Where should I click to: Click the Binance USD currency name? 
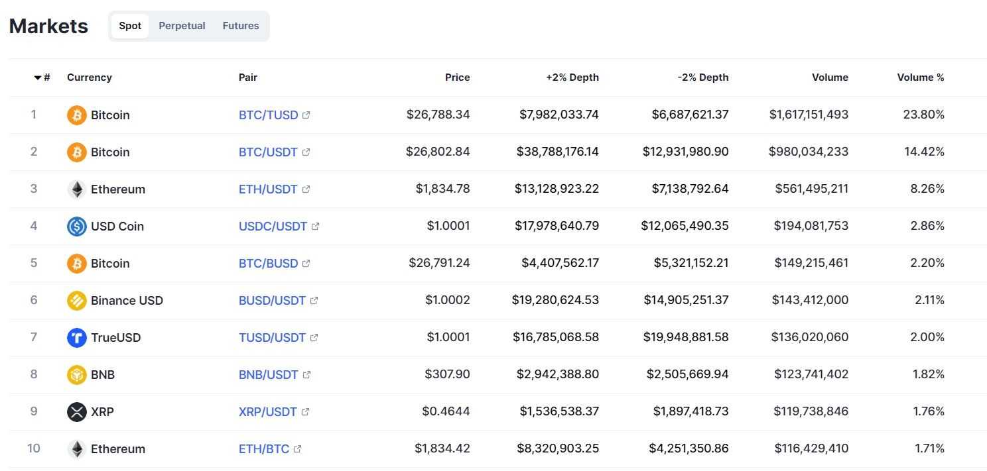(x=127, y=300)
